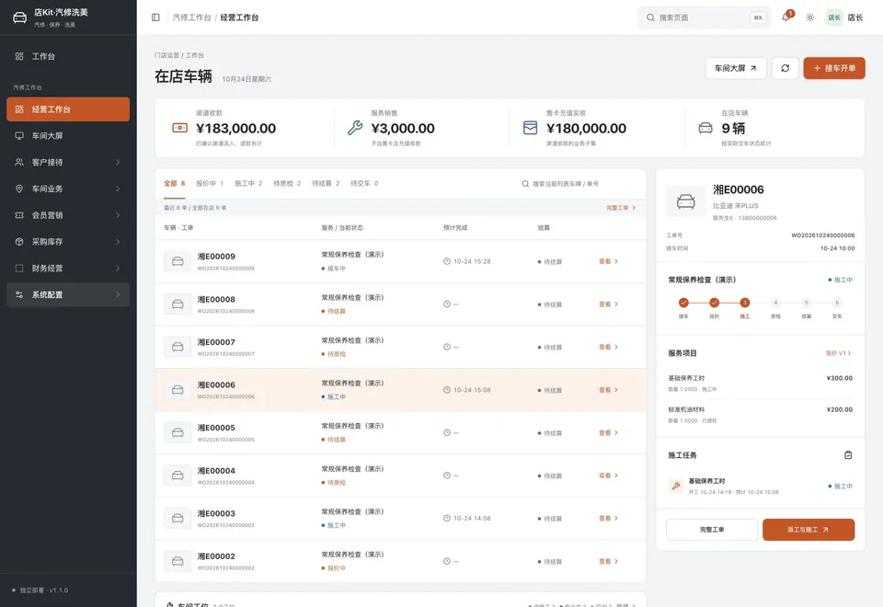Click the 搜索页面 search field
The height and width of the screenshot is (607, 883).
[705, 17]
